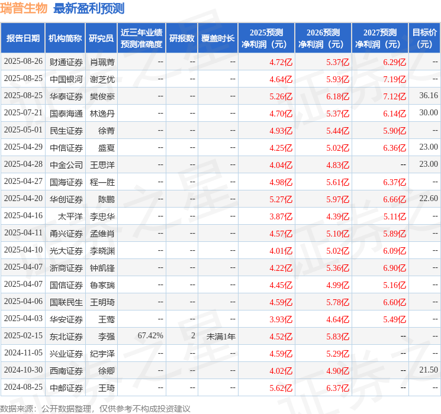The width and height of the screenshot is (441, 414).
Task: Select 浙商证券 institution cell
Action: (x=66, y=268)
